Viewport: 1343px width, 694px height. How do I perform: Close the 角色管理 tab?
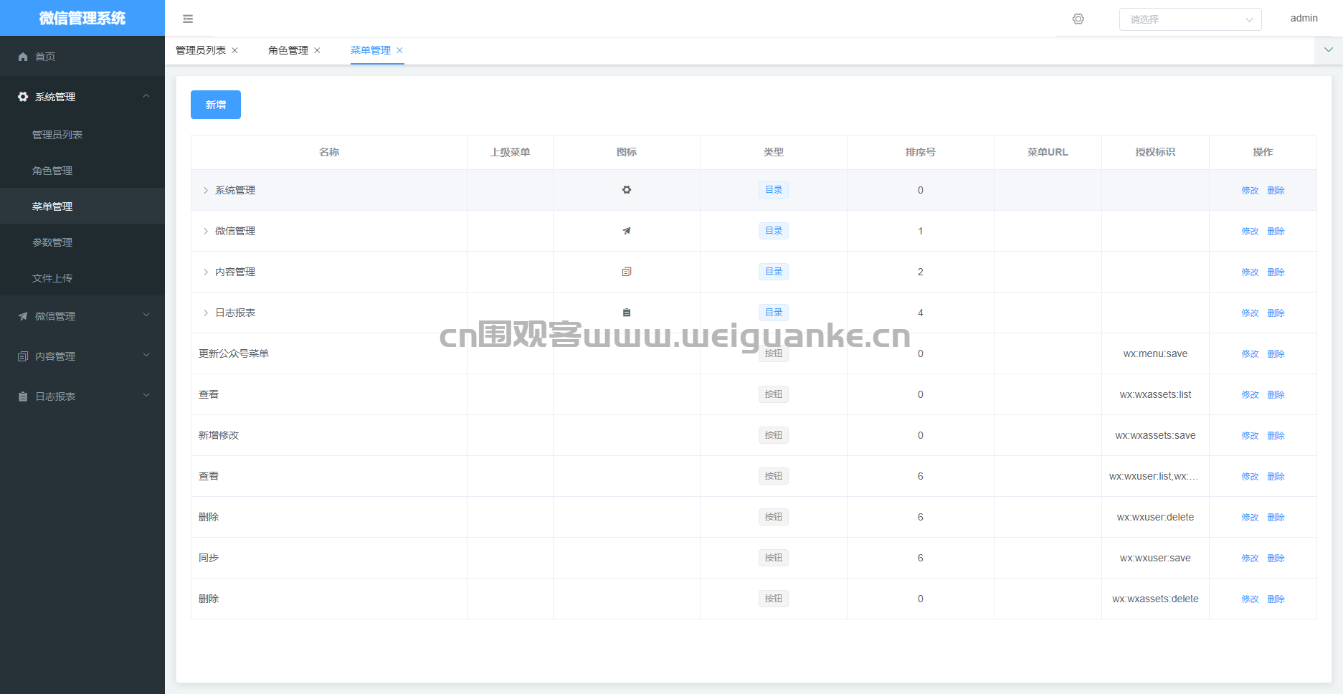point(317,50)
